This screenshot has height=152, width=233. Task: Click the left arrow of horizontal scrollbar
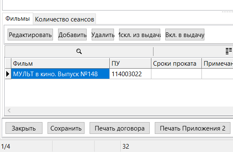click(x=9, y=110)
